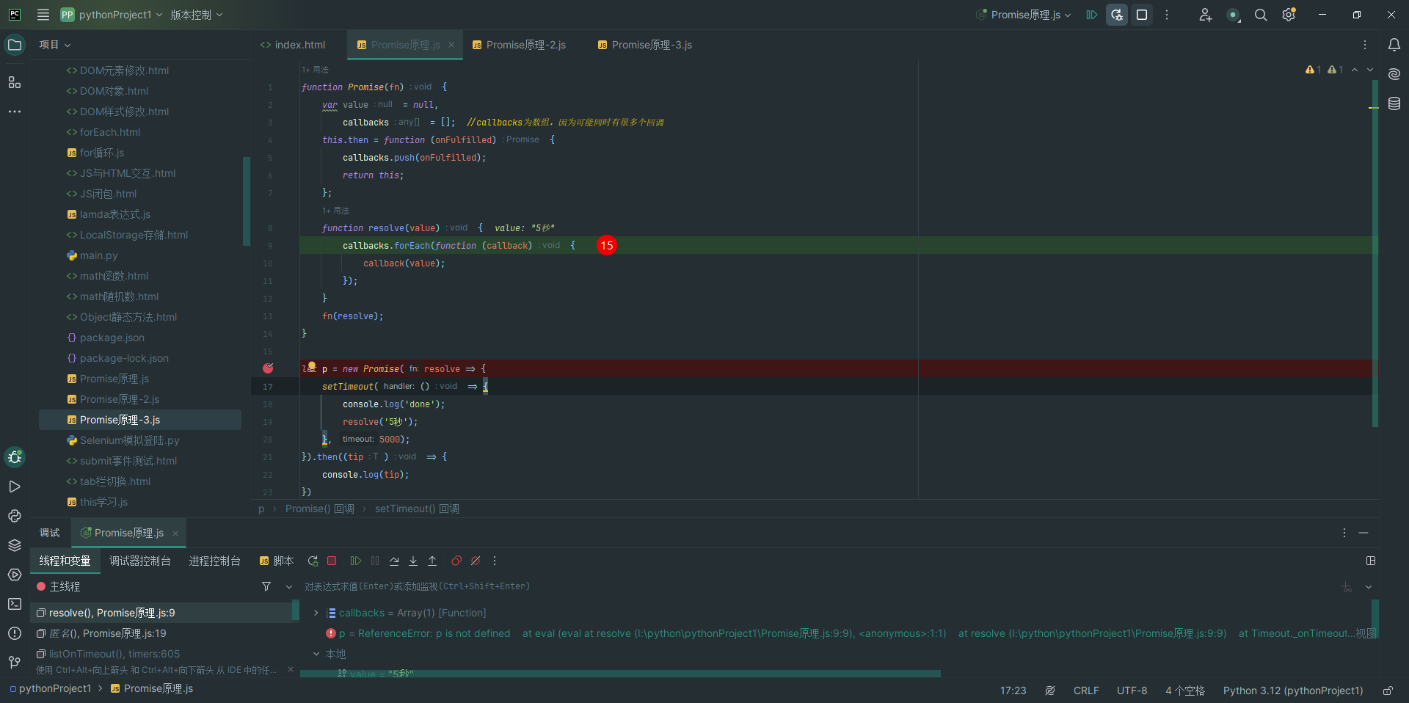Focus the evaluate expression input field
Viewport: 1409px width, 703px height.
click(818, 586)
